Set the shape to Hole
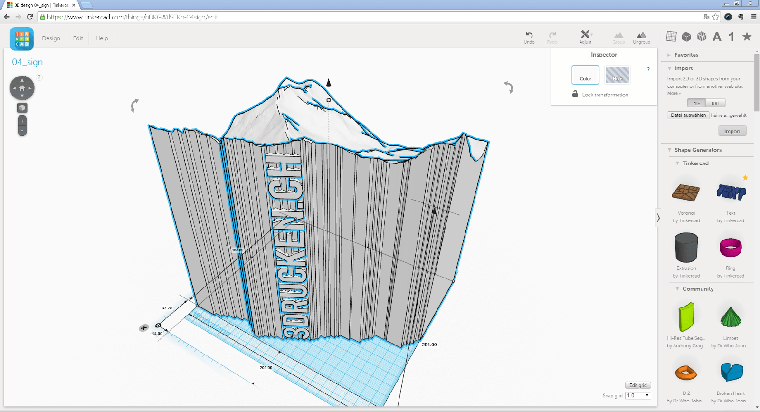Screen dimensions: 760x412 point(617,75)
